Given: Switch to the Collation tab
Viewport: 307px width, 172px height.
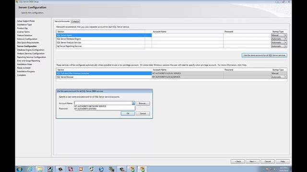Looking at the screenshot, I should coord(75,21).
